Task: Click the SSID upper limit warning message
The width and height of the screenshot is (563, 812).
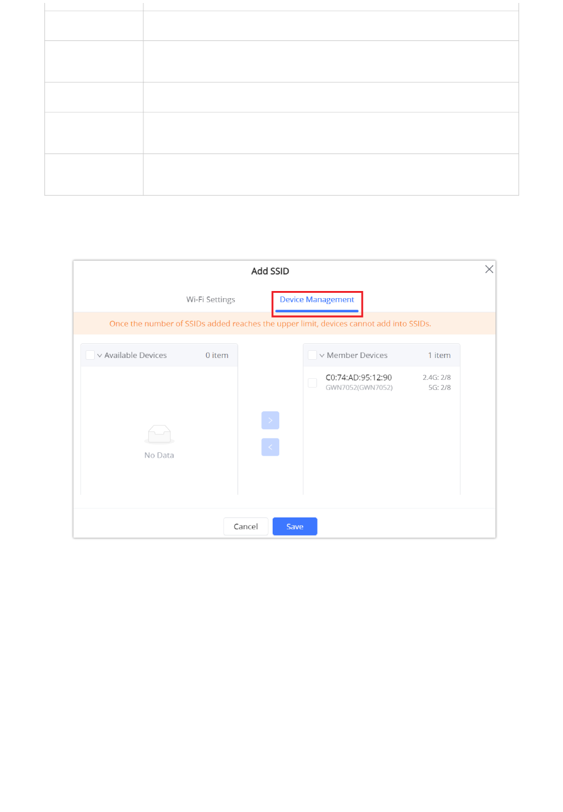Action: [270, 324]
